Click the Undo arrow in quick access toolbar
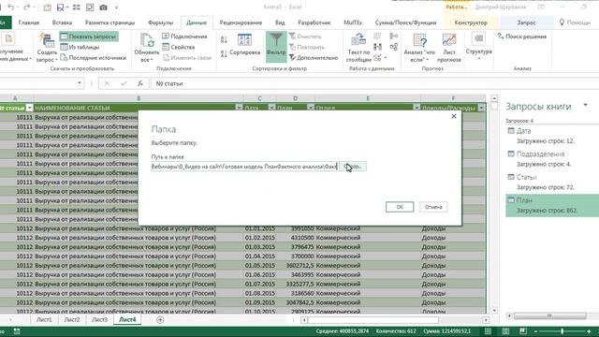Screen dimensions: 599x337 pyautogui.click(x=10, y=7)
